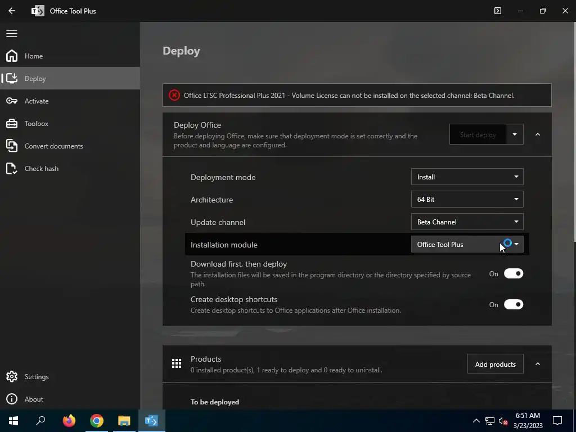Click the Add products button
Screen dimensions: 576x432
pos(495,364)
